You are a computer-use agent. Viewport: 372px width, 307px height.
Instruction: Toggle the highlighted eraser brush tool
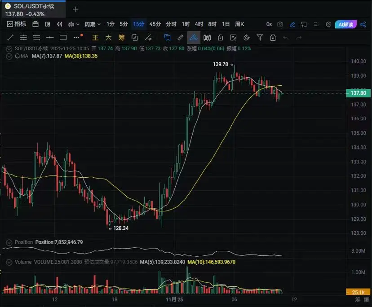tap(194, 37)
